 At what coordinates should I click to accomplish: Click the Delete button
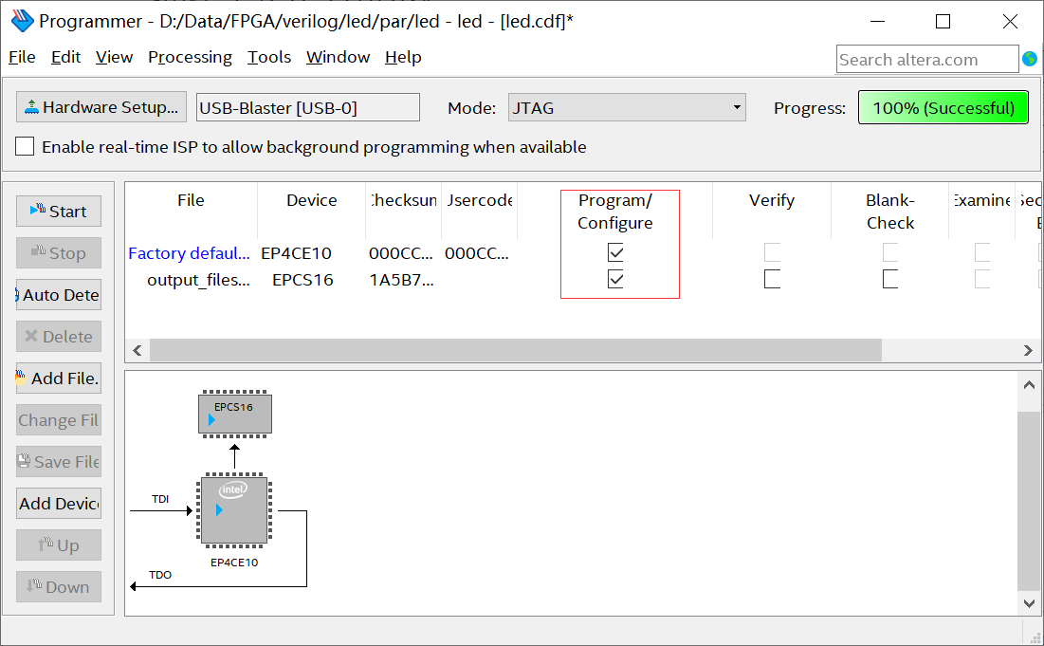pos(59,337)
